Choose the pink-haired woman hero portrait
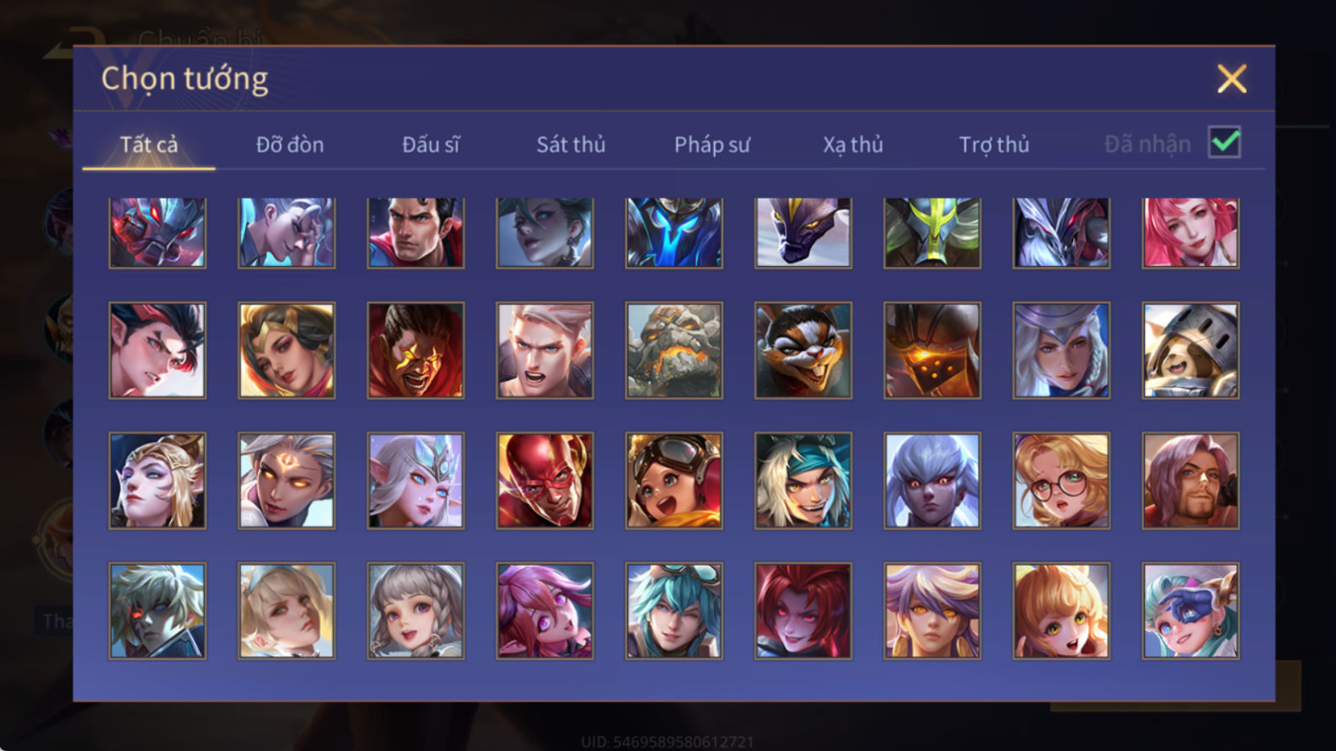Image resolution: width=1336 pixels, height=751 pixels. [1190, 232]
